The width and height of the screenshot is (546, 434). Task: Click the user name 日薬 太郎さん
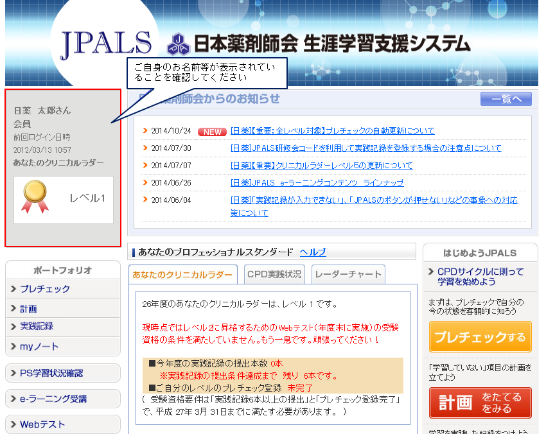(42, 110)
